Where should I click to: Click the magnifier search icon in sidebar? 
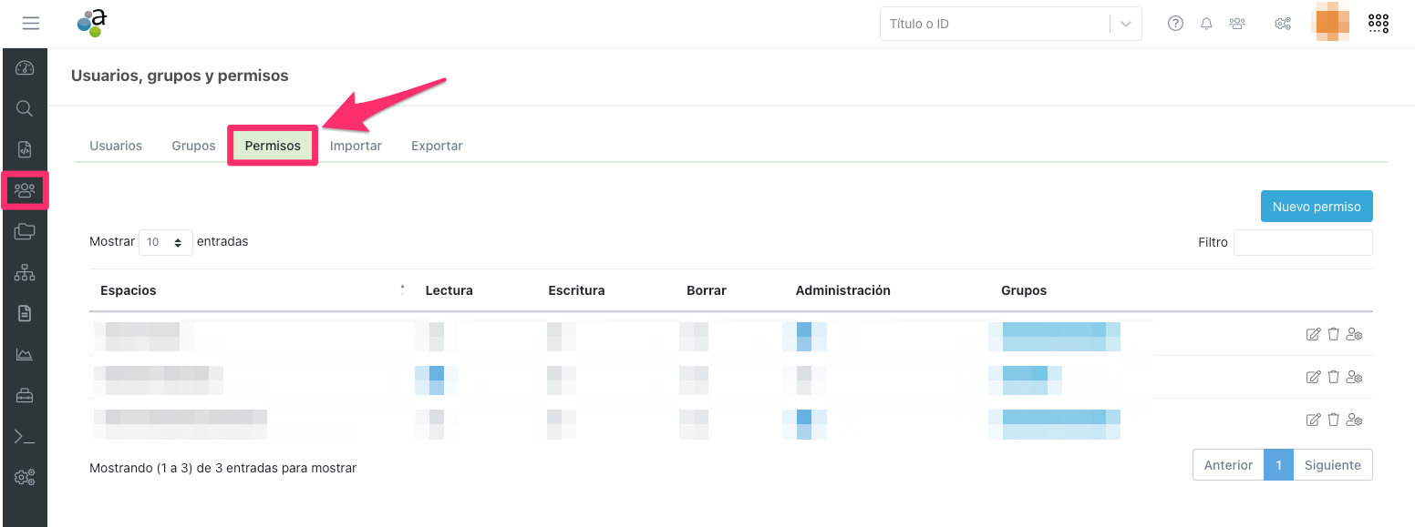pyautogui.click(x=25, y=109)
